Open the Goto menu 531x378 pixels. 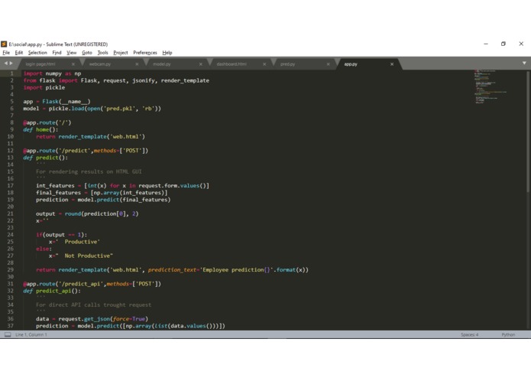coord(87,53)
